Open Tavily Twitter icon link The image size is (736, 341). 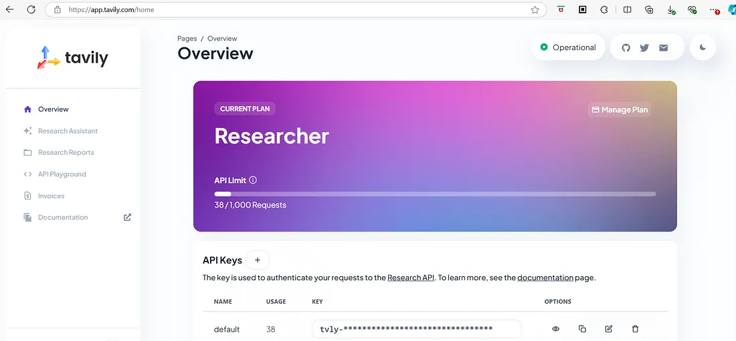pyautogui.click(x=644, y=47)
